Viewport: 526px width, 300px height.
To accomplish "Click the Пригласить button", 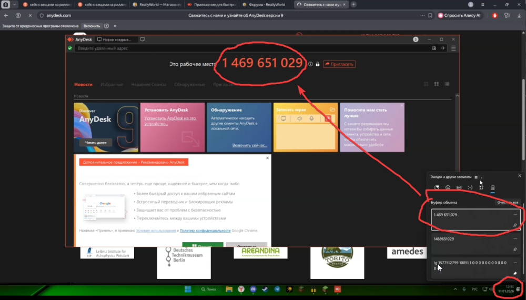I will click(339, 64).
